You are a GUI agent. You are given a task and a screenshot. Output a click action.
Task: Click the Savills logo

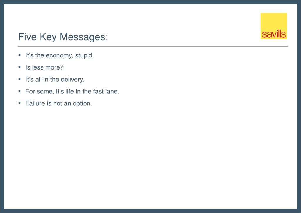coord(274,26)
